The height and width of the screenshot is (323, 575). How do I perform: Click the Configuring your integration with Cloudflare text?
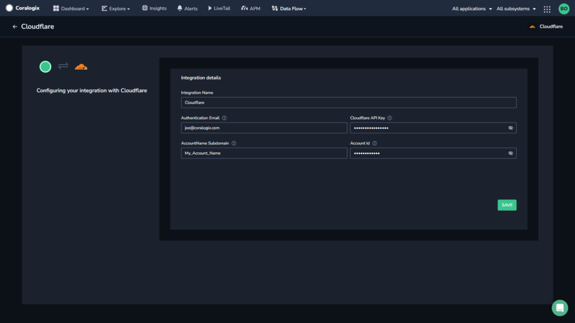[x=92, y=90]
